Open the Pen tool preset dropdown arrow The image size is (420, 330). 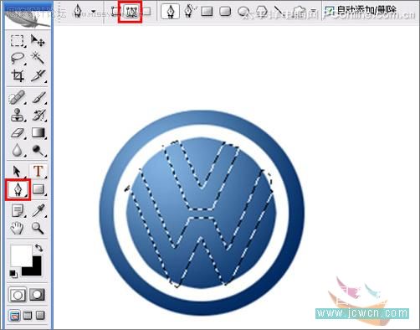point(94,12)
